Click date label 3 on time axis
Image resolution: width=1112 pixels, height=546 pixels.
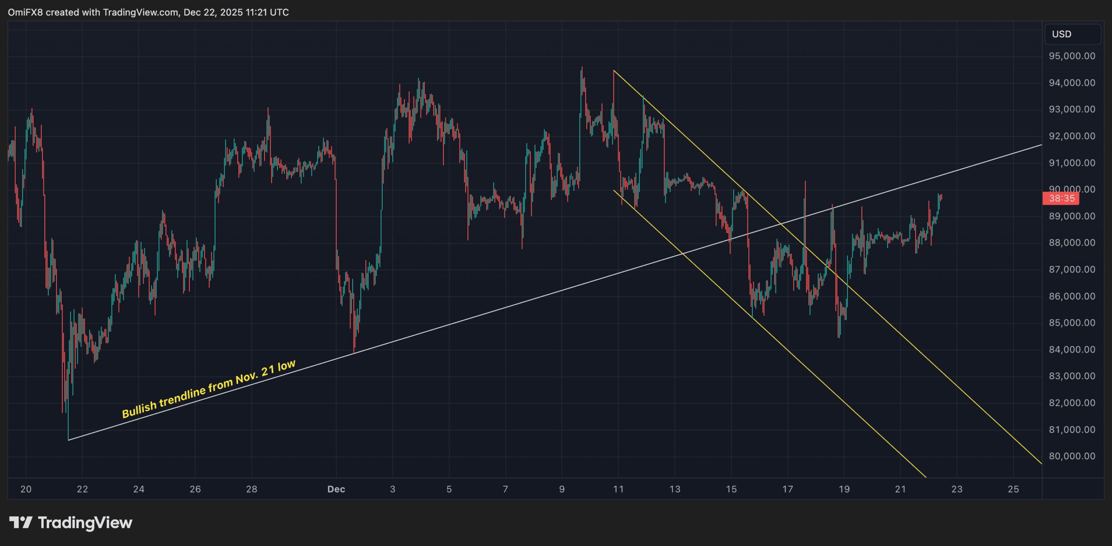coord(393,489)
